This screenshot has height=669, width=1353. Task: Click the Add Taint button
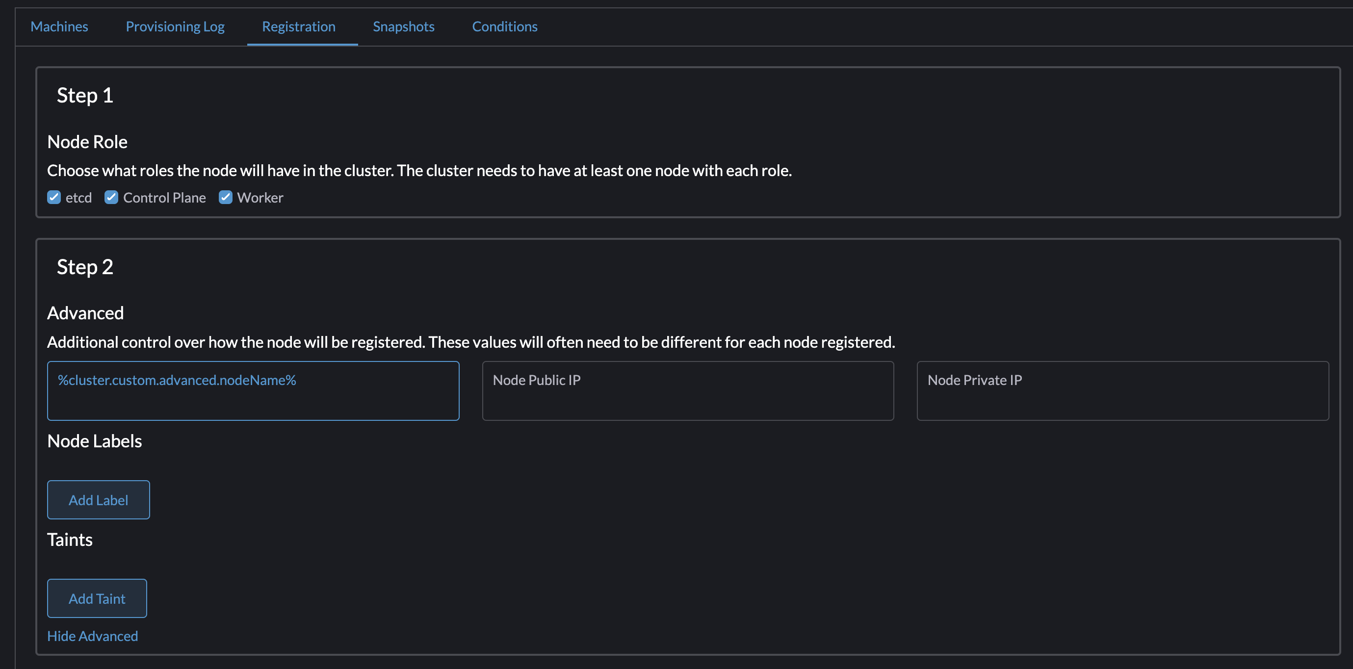(97, 598)
